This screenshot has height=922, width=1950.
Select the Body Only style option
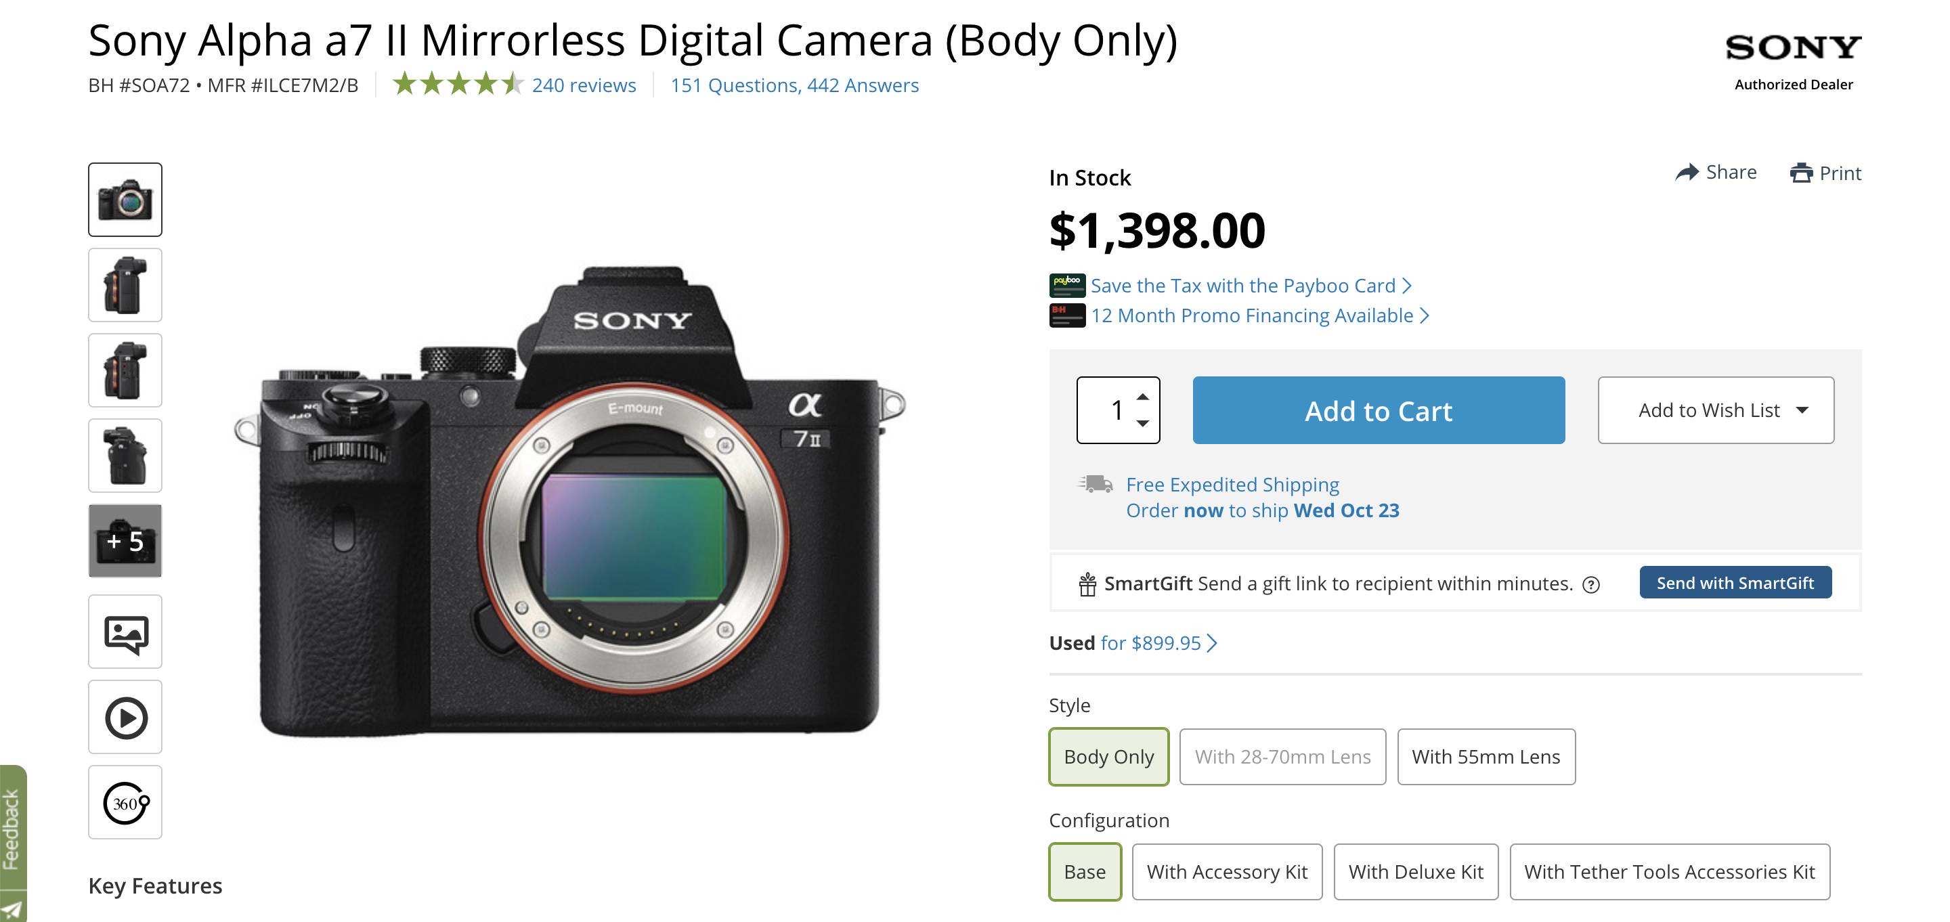point(1109,757)
